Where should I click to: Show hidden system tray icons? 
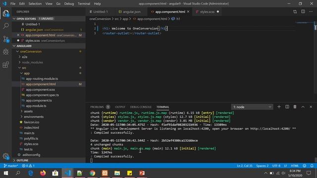(265, 173)
